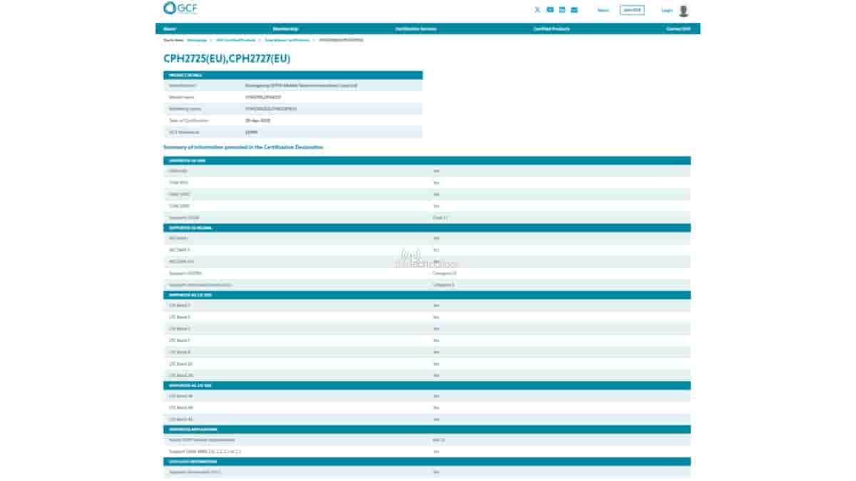Select Contact GCF in navigation bar
Screen dimensions: 856x481
(678, 29)
